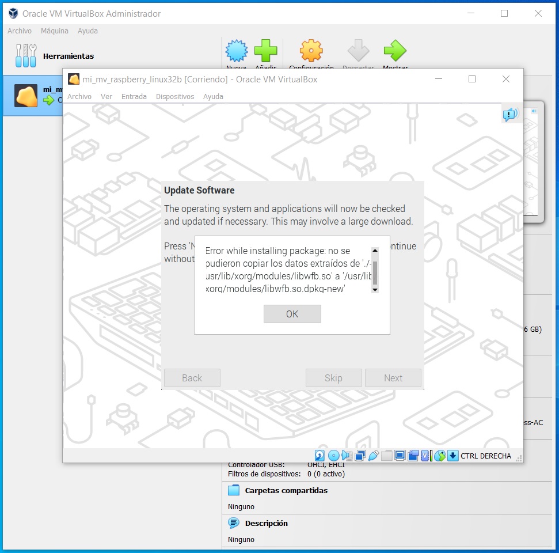The height and width of the screenshot is (553, 559).
Task: Close the VM window
Action: coord(506,79)
